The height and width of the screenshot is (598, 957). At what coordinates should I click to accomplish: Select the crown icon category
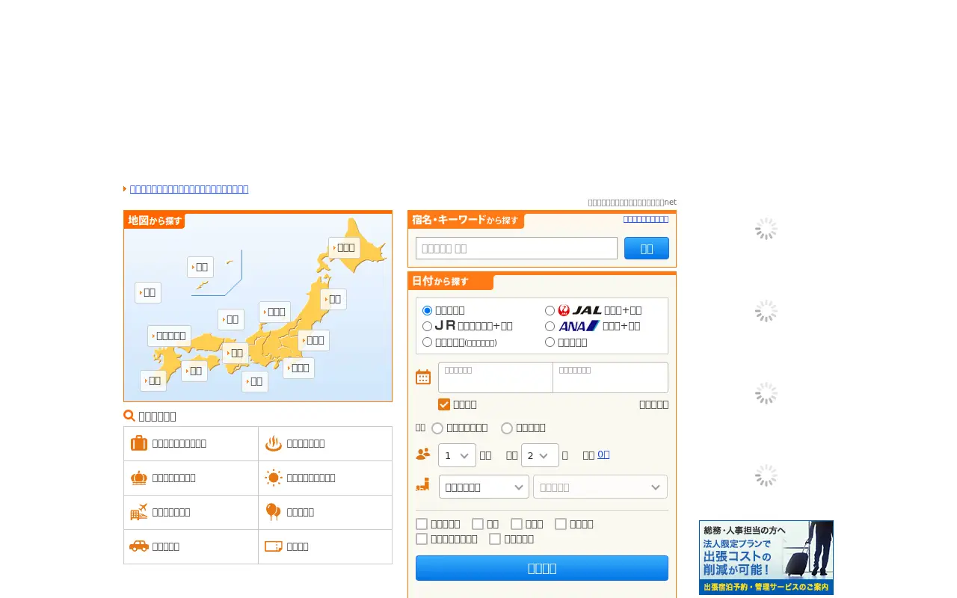point(191,478)
